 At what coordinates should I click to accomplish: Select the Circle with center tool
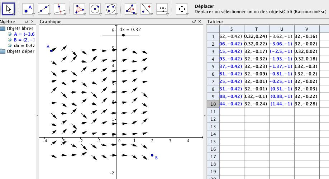(95, 9)
